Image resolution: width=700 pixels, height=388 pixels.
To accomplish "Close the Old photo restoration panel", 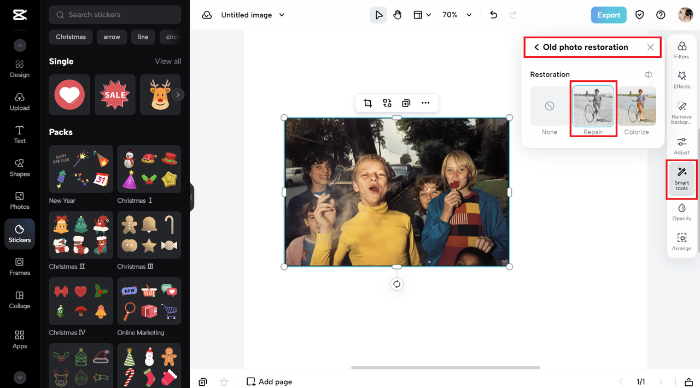I will point(650,47).
